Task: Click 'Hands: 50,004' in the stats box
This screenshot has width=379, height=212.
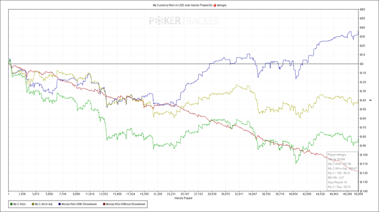Action: tap(336, 159)
